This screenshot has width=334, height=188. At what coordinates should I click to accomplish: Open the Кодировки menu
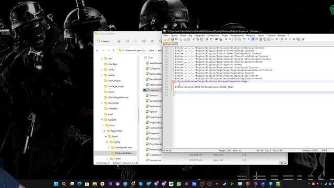[x=200, y=36]
